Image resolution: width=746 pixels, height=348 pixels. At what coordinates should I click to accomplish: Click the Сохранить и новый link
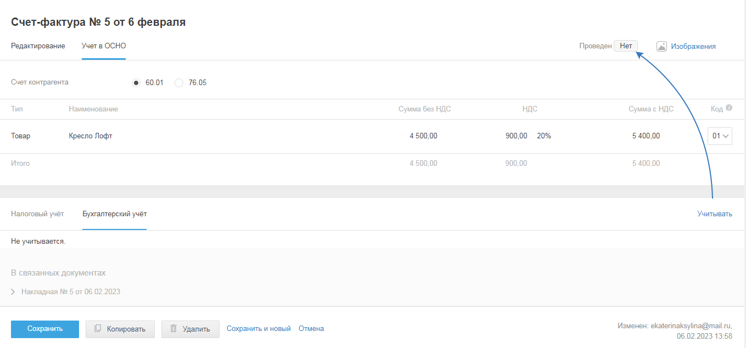point(259,329)
